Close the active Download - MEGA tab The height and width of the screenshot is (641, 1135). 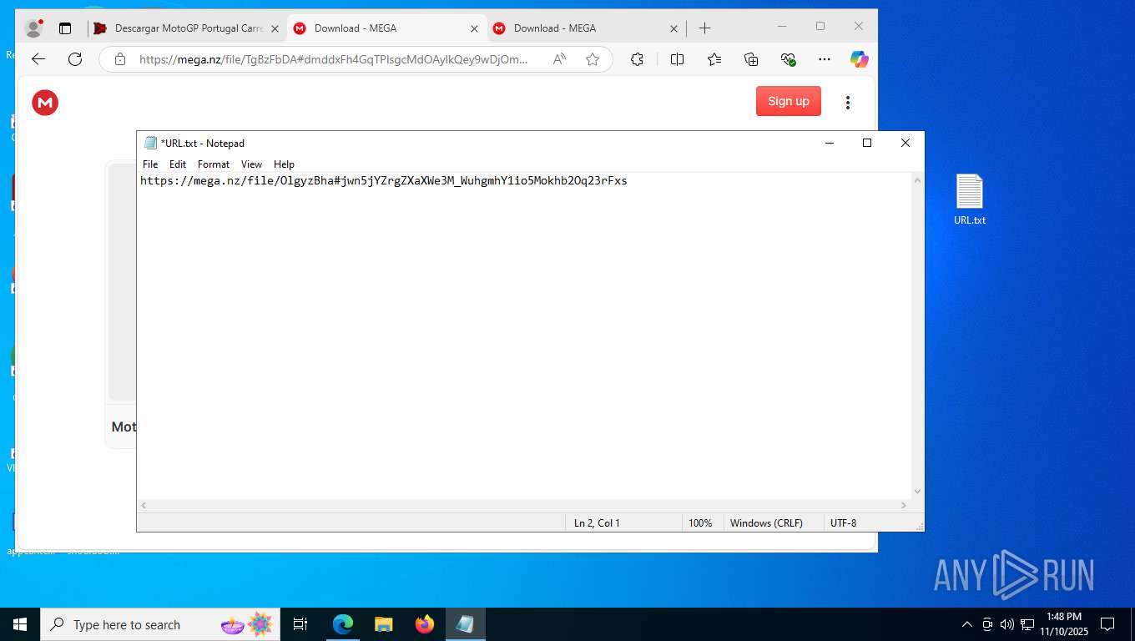[x=474, y=28]
